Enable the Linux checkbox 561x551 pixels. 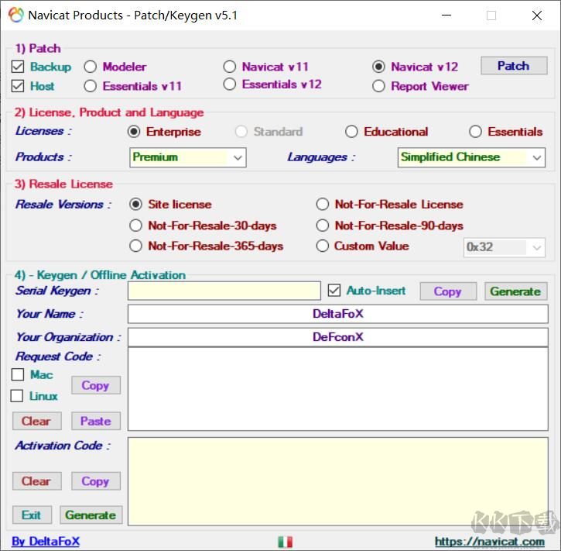coord(17,396)
